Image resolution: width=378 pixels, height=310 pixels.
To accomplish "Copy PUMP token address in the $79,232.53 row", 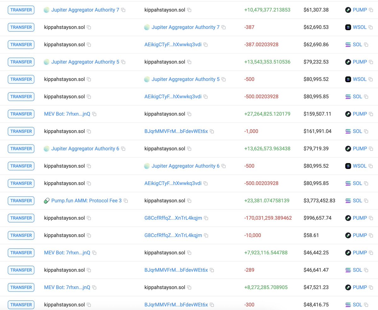I will click(x=371, y=62).
